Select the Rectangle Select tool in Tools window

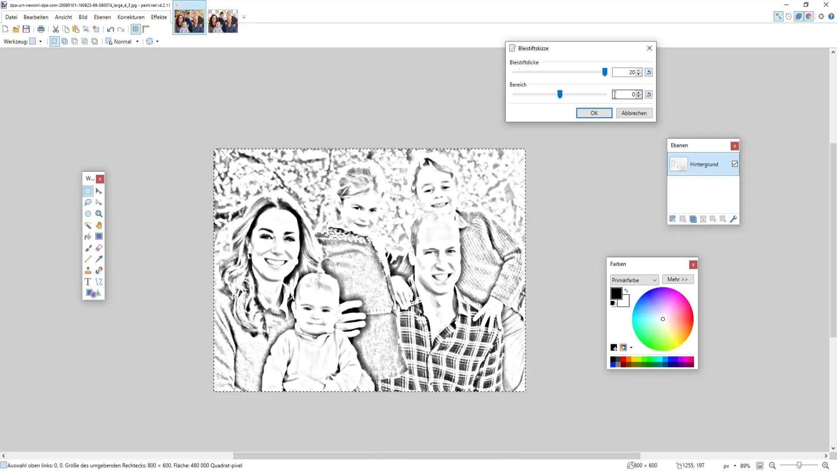coord(88,191)
